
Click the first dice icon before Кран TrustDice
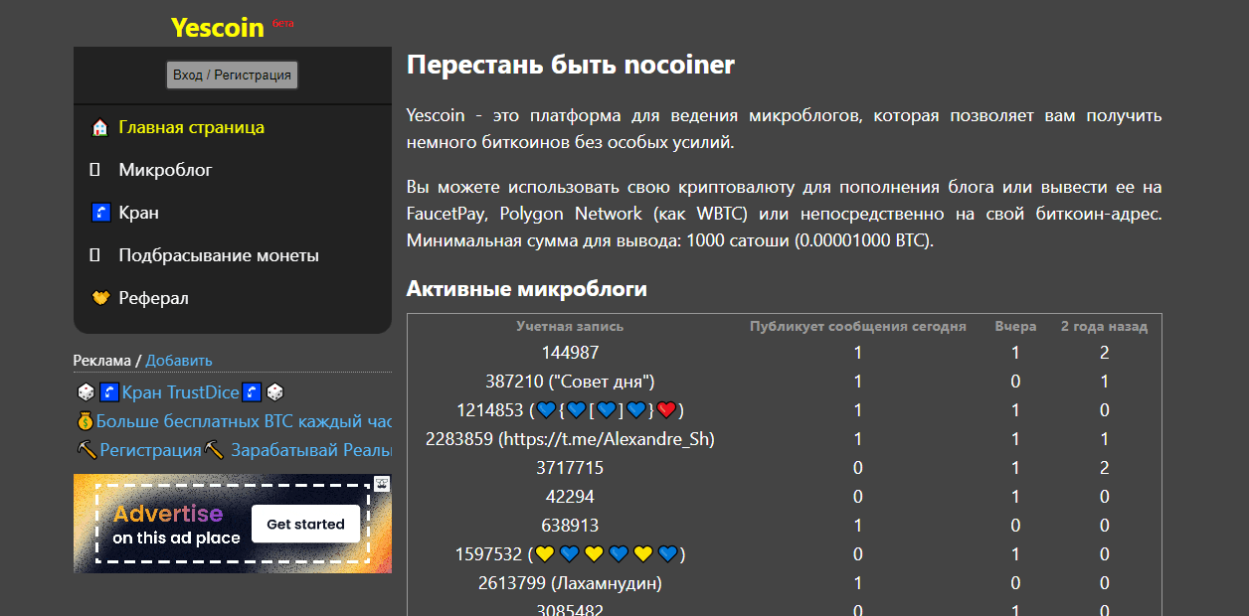pyautogui.click(x=86, y=393)
